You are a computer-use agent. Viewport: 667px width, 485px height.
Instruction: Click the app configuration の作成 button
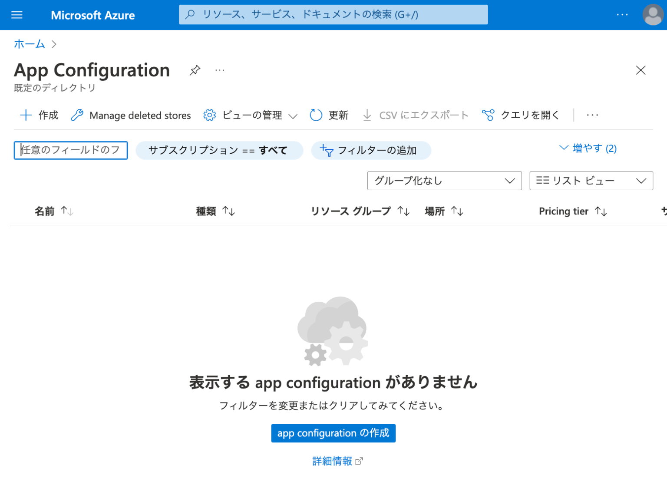[333, 433]
